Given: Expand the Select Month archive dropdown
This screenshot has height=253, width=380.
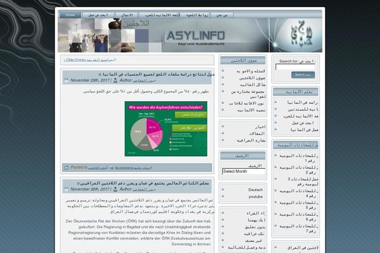Looking at the screenshot, I should pos(244,171).
